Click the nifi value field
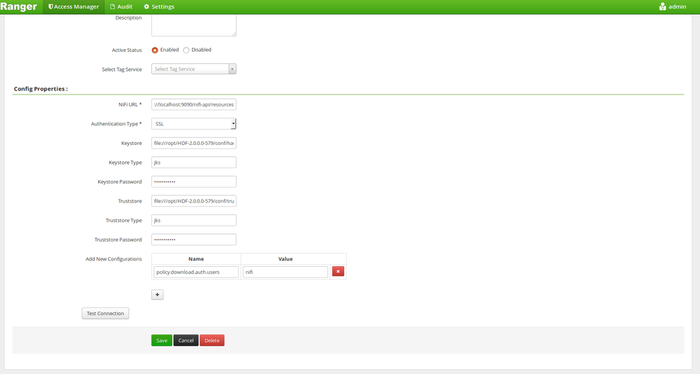Viewport: 700px width, 374px height. click(x=285, y=272)
